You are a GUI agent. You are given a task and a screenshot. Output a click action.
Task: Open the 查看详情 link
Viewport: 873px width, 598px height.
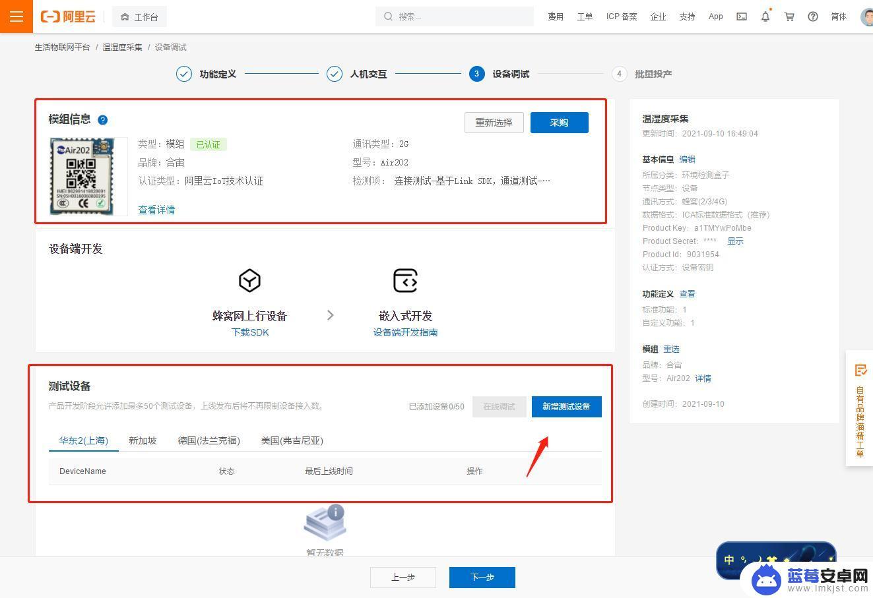pyautogui.click(x=156, y=210)
